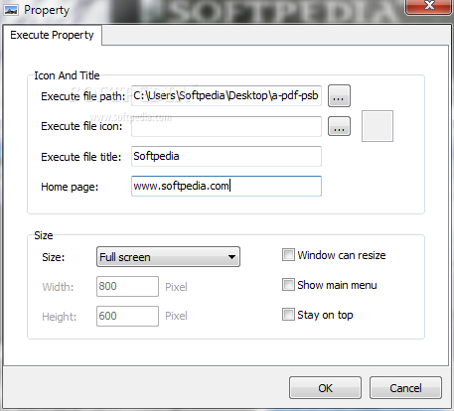Click the Height field showing 600
Screen dimensions: 454x411
tap(127, 316)
